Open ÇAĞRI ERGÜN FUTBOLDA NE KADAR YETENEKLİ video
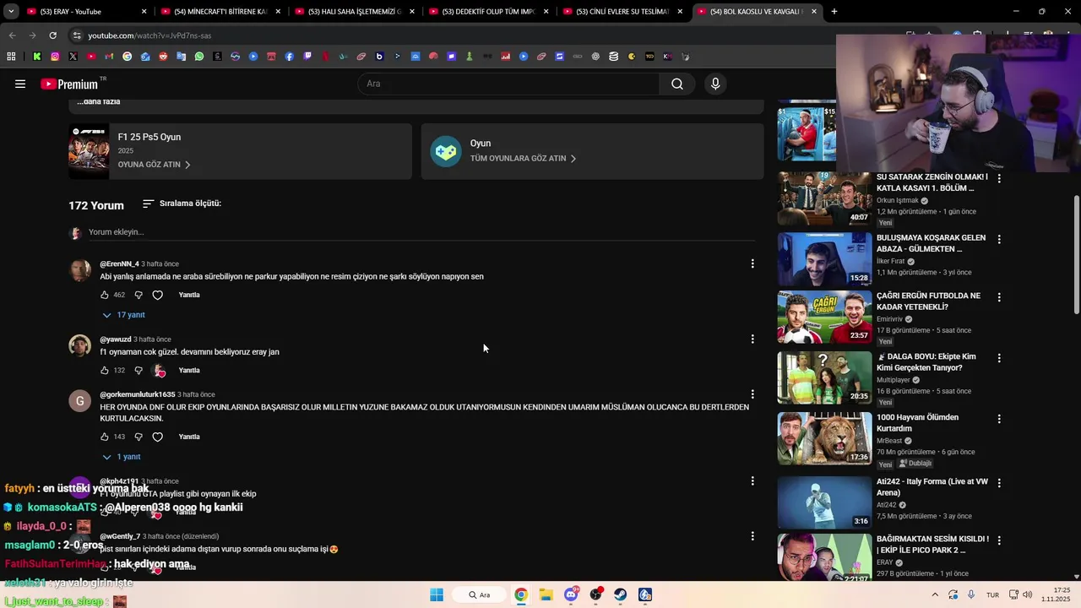The width and height of the screenshot is (1081, 608). (928, 301)
